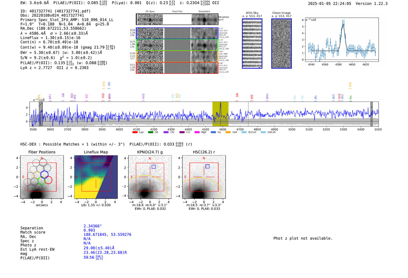The width and height of the screenshot is (408, 278).
Task: Click the magenta MgII legend swatch
Action: tap(197, 132)
